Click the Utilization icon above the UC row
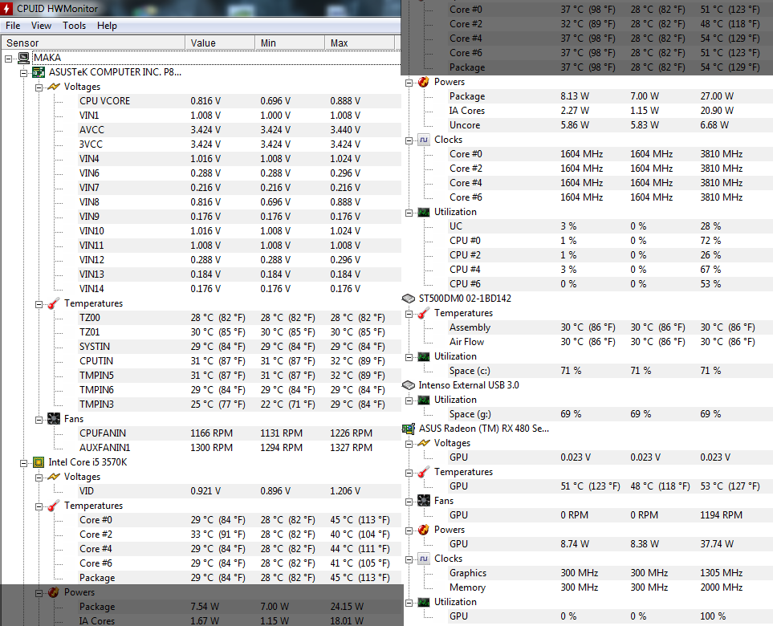Screen dimensions: 773x626 tap(424, 212)
